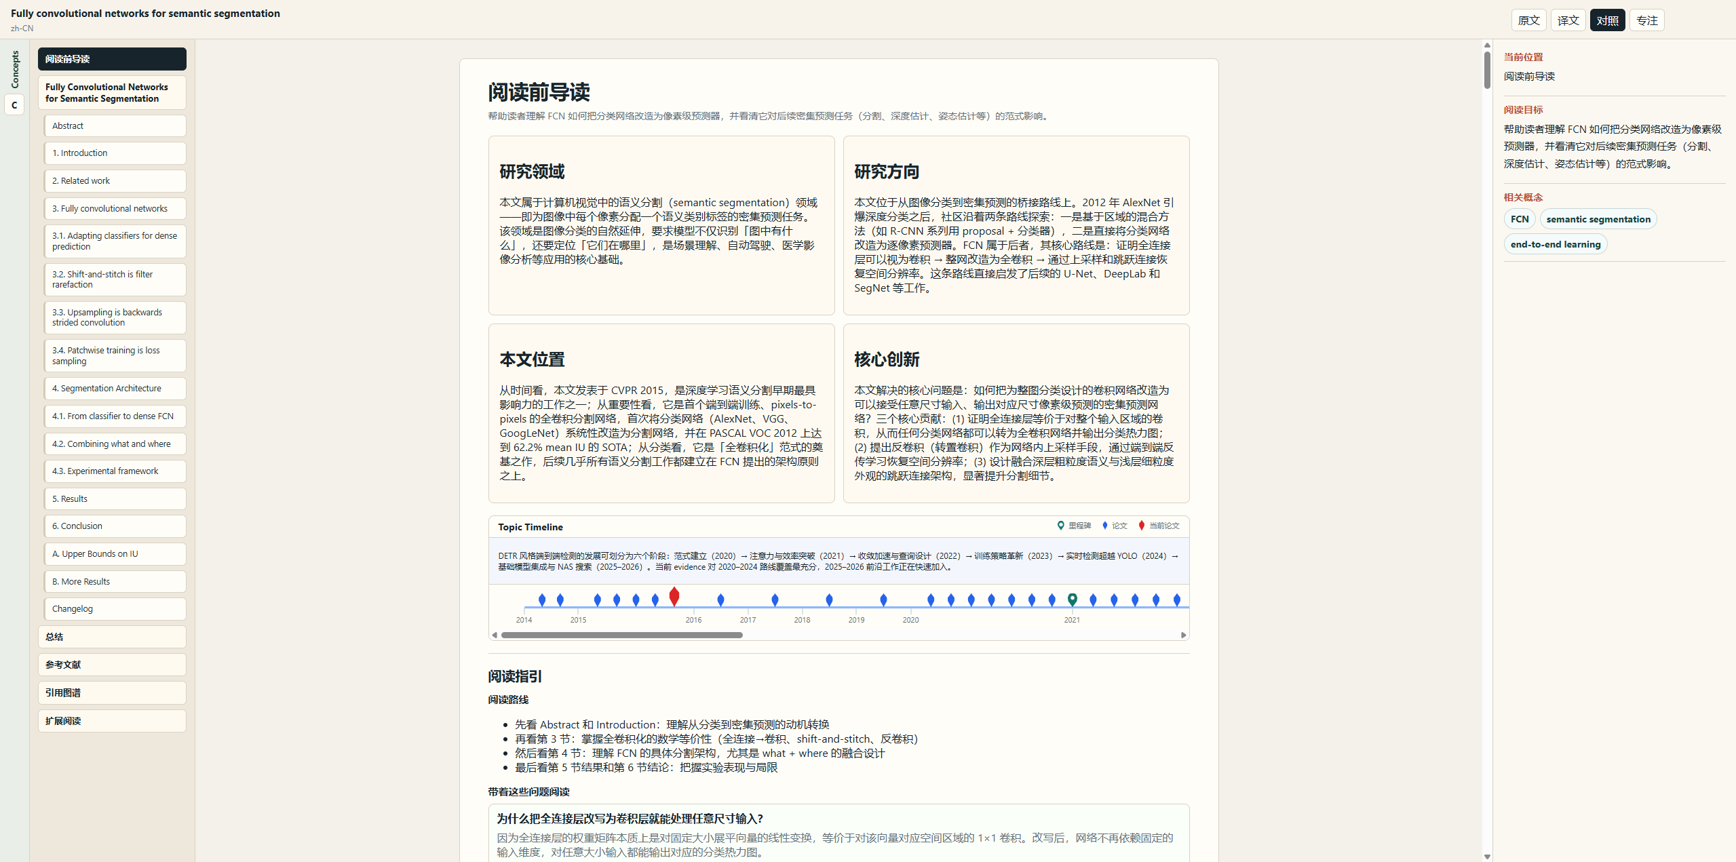Click the timeline scroll-left arrow
The height and width of the screenshot is (862, 1736).
(x=495, y=635)
